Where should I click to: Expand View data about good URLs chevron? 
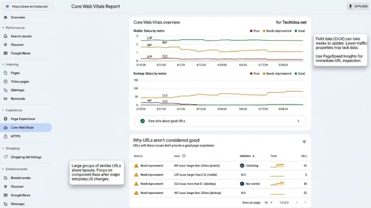tap(298, 121)
